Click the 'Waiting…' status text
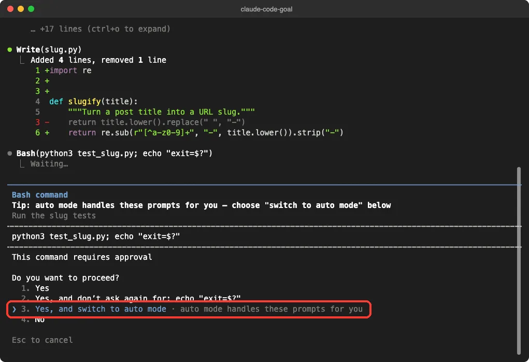The height and width of the screenshot is (362, 529). 49,164
